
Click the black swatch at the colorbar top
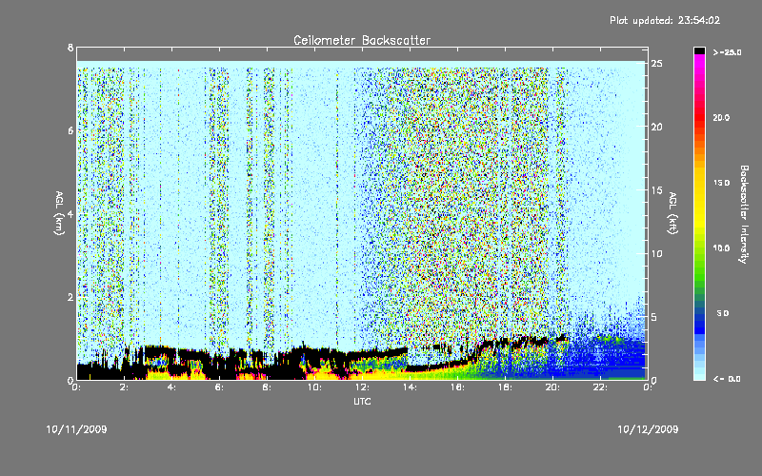click(x=699, y=50)
